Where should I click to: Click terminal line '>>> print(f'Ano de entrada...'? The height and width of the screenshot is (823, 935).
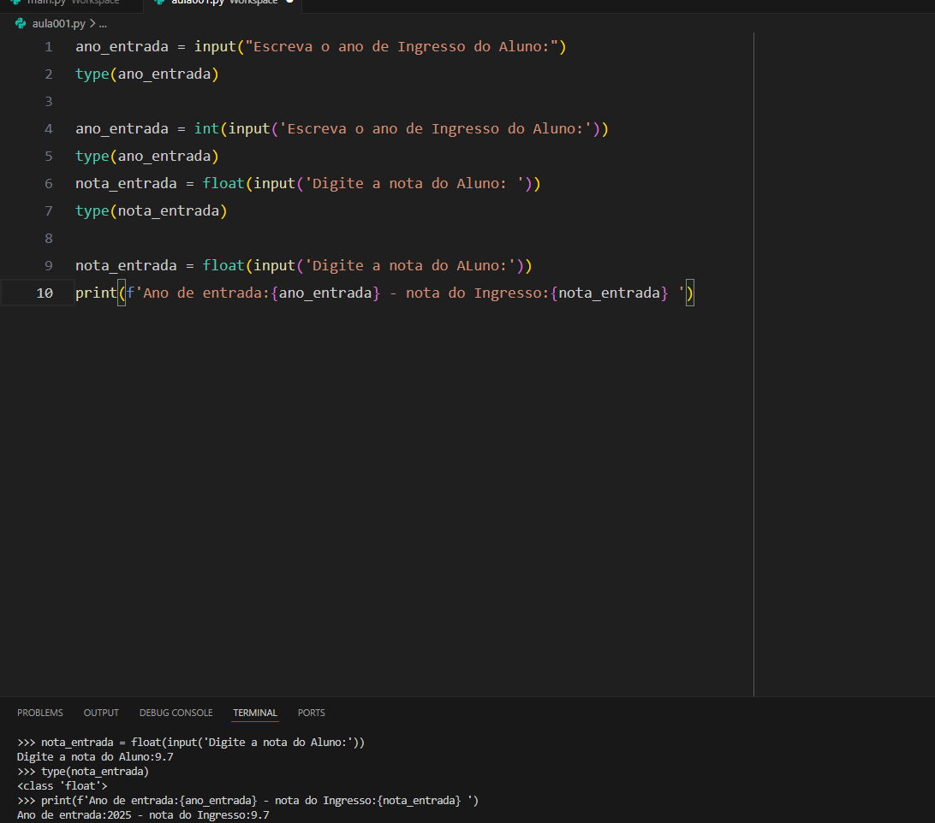coord(248,801)
